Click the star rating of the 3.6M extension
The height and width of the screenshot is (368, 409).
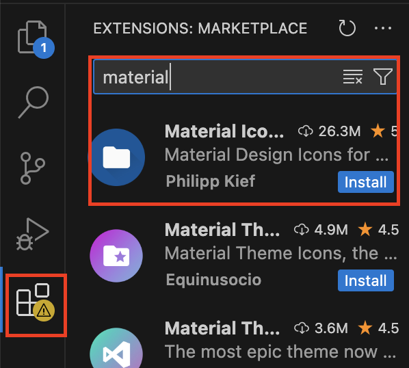(378, 328)
